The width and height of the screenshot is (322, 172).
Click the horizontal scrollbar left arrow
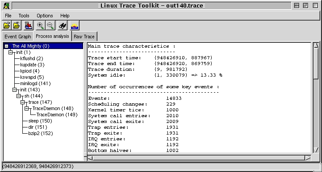pos(90,158)
